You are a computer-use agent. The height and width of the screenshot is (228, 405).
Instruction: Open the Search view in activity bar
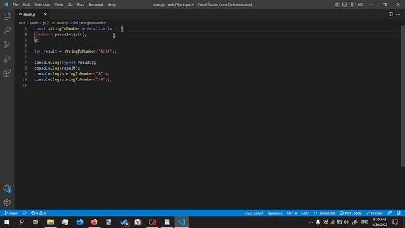(7, 30)
